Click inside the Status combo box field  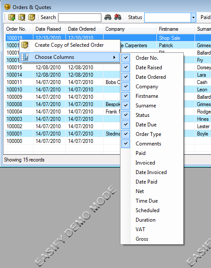[x=168, y=17]
